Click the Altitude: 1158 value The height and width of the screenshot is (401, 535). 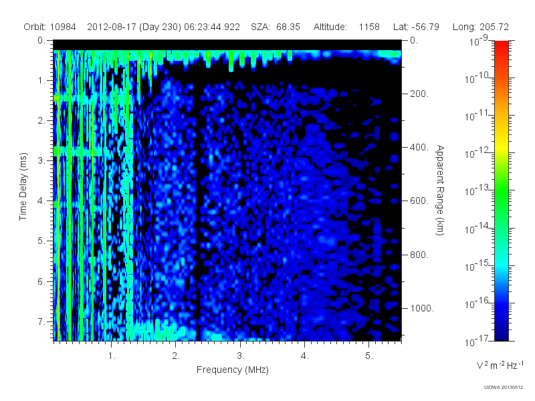pos(346,27)
